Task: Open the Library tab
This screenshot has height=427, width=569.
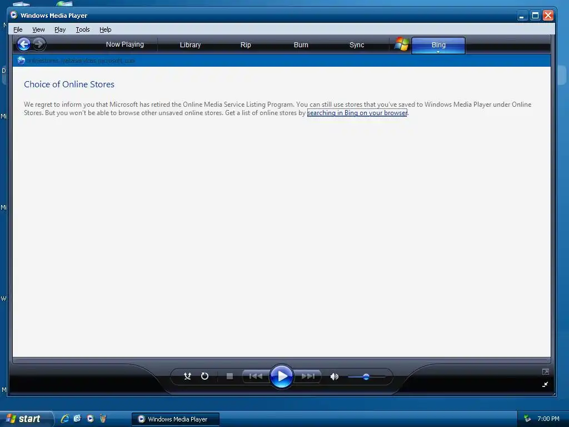Action: pyautogui.click(x=190, y=44)
